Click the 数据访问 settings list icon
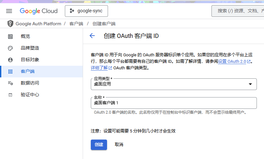Image resolution: width=264 pixels, height=159 pixels. 10,83
